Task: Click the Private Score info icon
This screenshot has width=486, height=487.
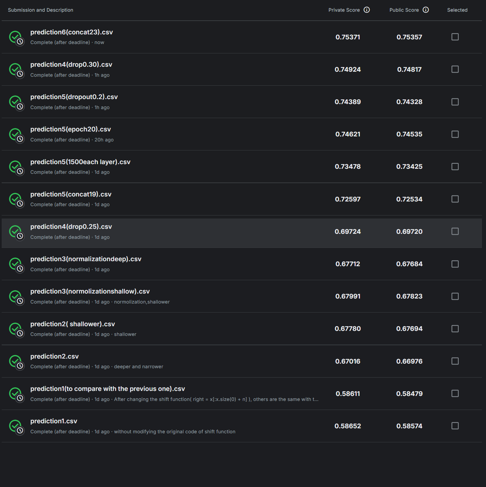Action: 367,10
